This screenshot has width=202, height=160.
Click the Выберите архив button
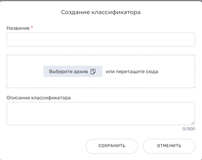(x=73, y=72)
